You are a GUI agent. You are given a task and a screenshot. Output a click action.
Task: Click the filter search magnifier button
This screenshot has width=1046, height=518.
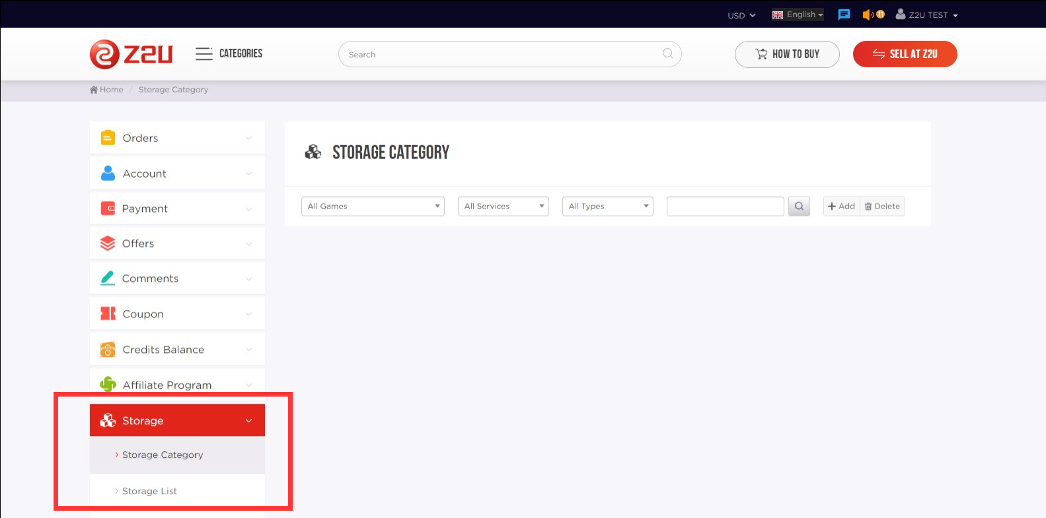pyautogui.click(x=799, y=207)
